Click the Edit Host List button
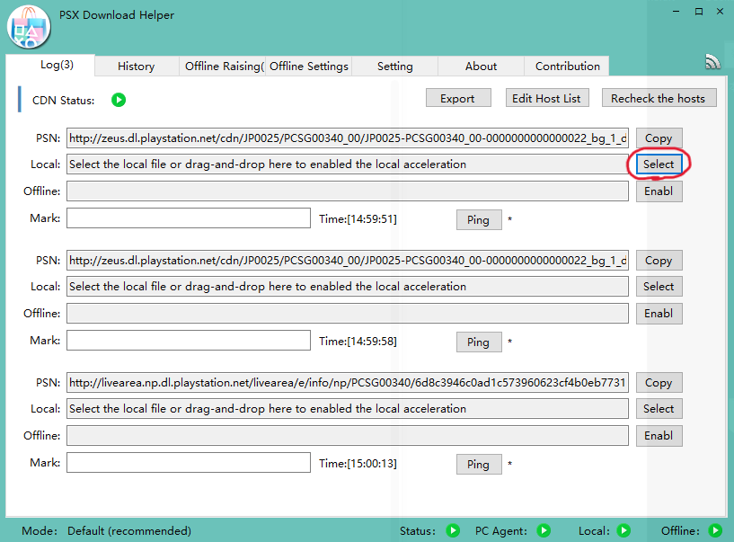The width and height of the screenshot is (734, 542). click(x=545, y=98)
